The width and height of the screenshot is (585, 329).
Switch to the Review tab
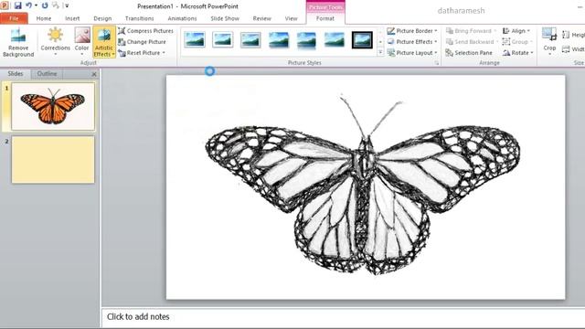(262, 18)
